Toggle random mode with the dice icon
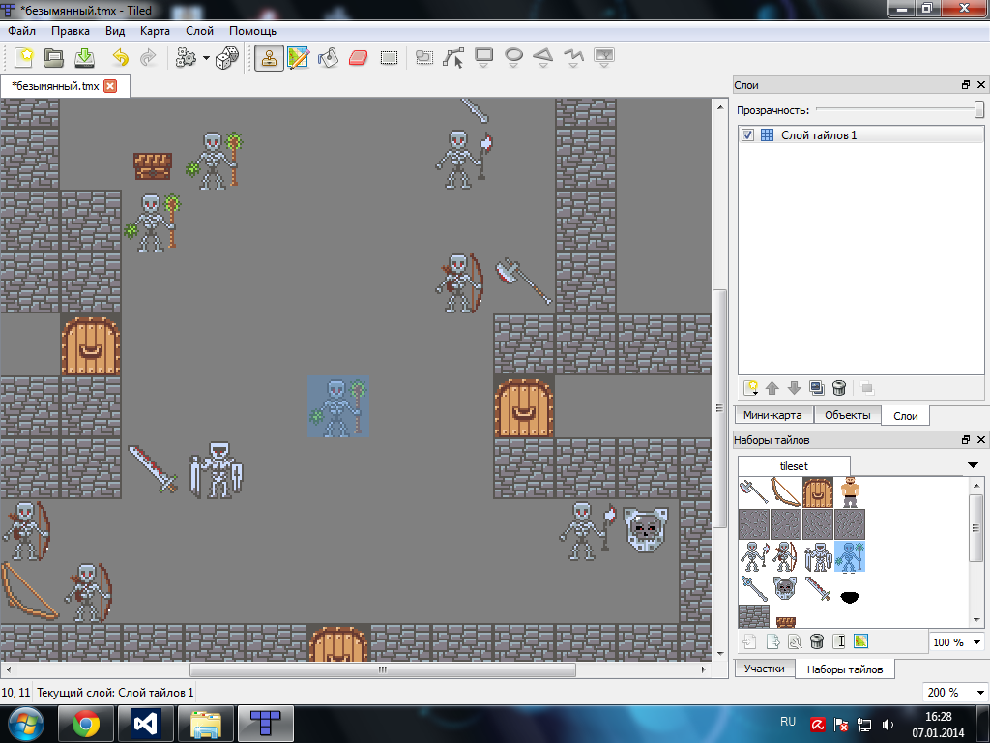 click(x=227, y=57)
